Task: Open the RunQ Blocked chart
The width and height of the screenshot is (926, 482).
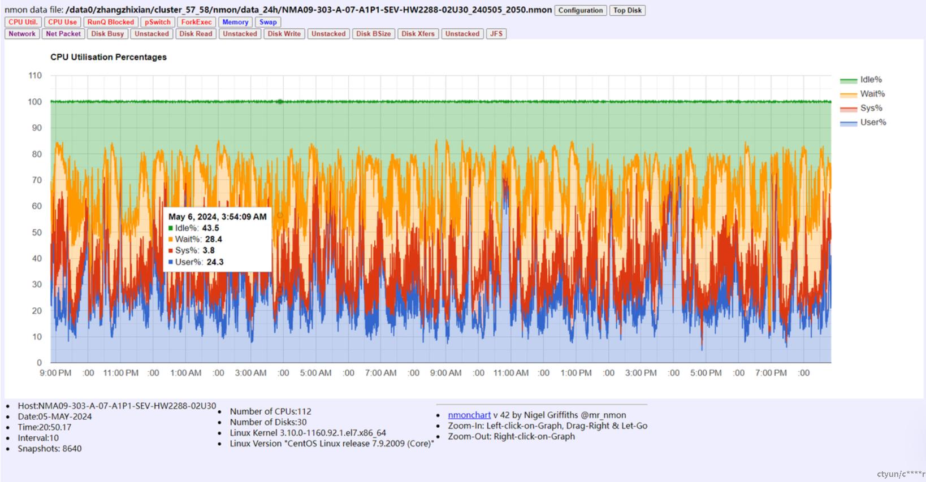Action: click(111, 22)
